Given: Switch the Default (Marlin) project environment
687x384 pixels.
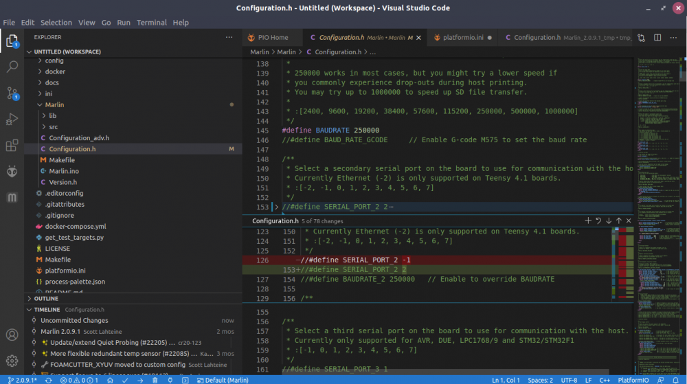Looking at the screenshot, I should tap(223, 380).
